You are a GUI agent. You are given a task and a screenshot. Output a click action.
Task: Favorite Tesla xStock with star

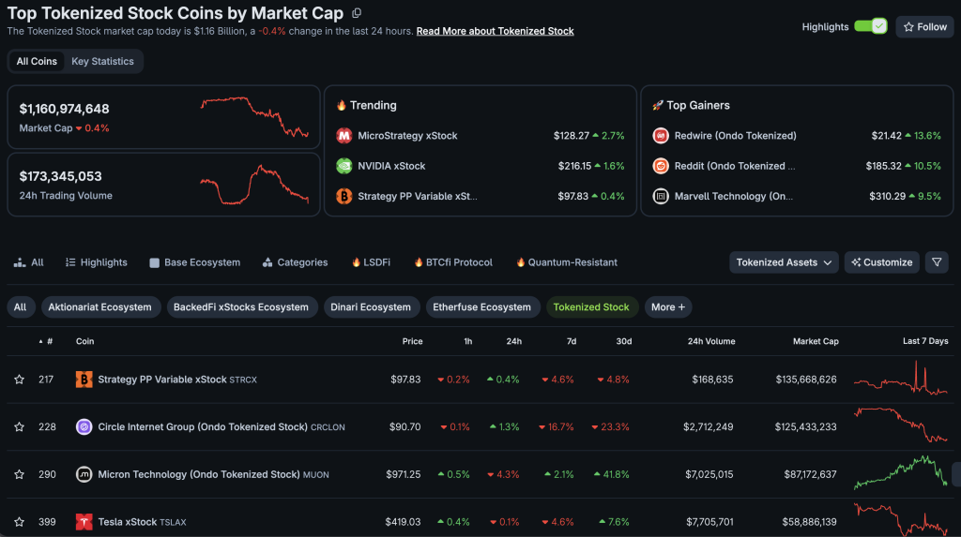20,522
